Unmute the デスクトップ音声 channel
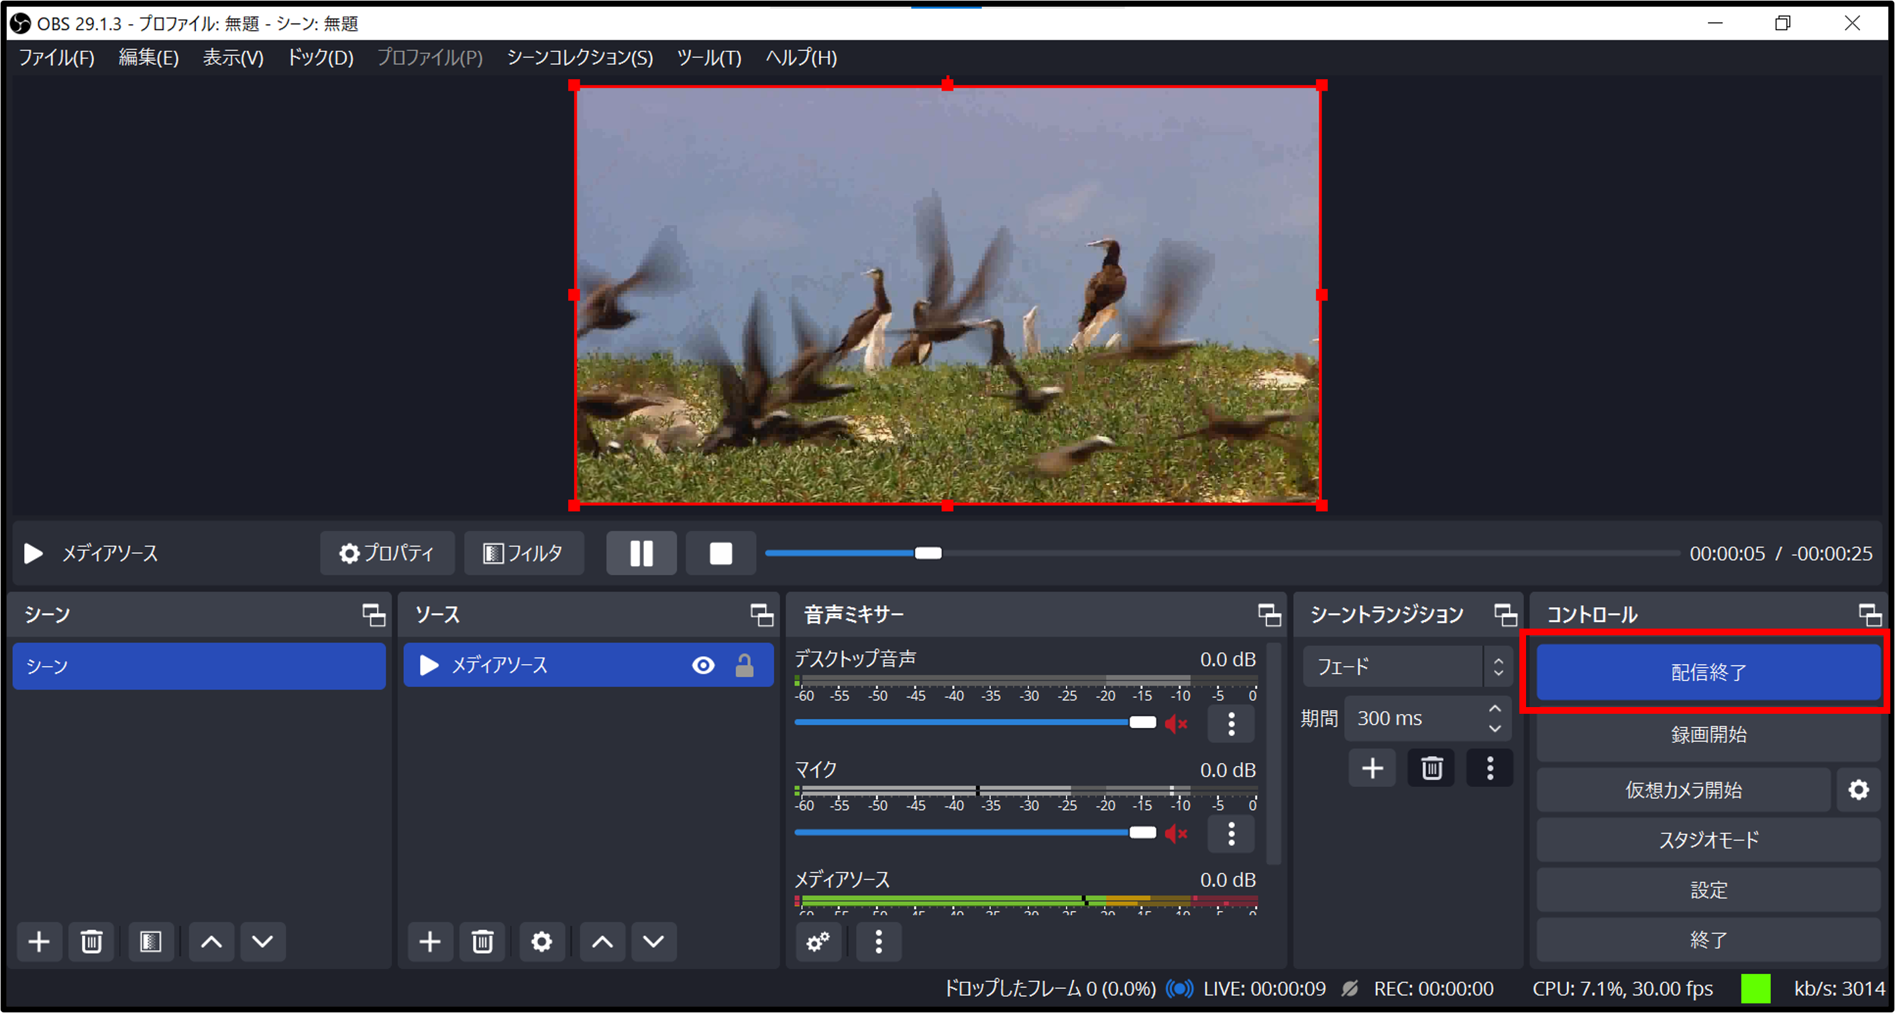Image resolution: width=1895 pixels, height=1013 pixels. click(x=1177, y=723)
